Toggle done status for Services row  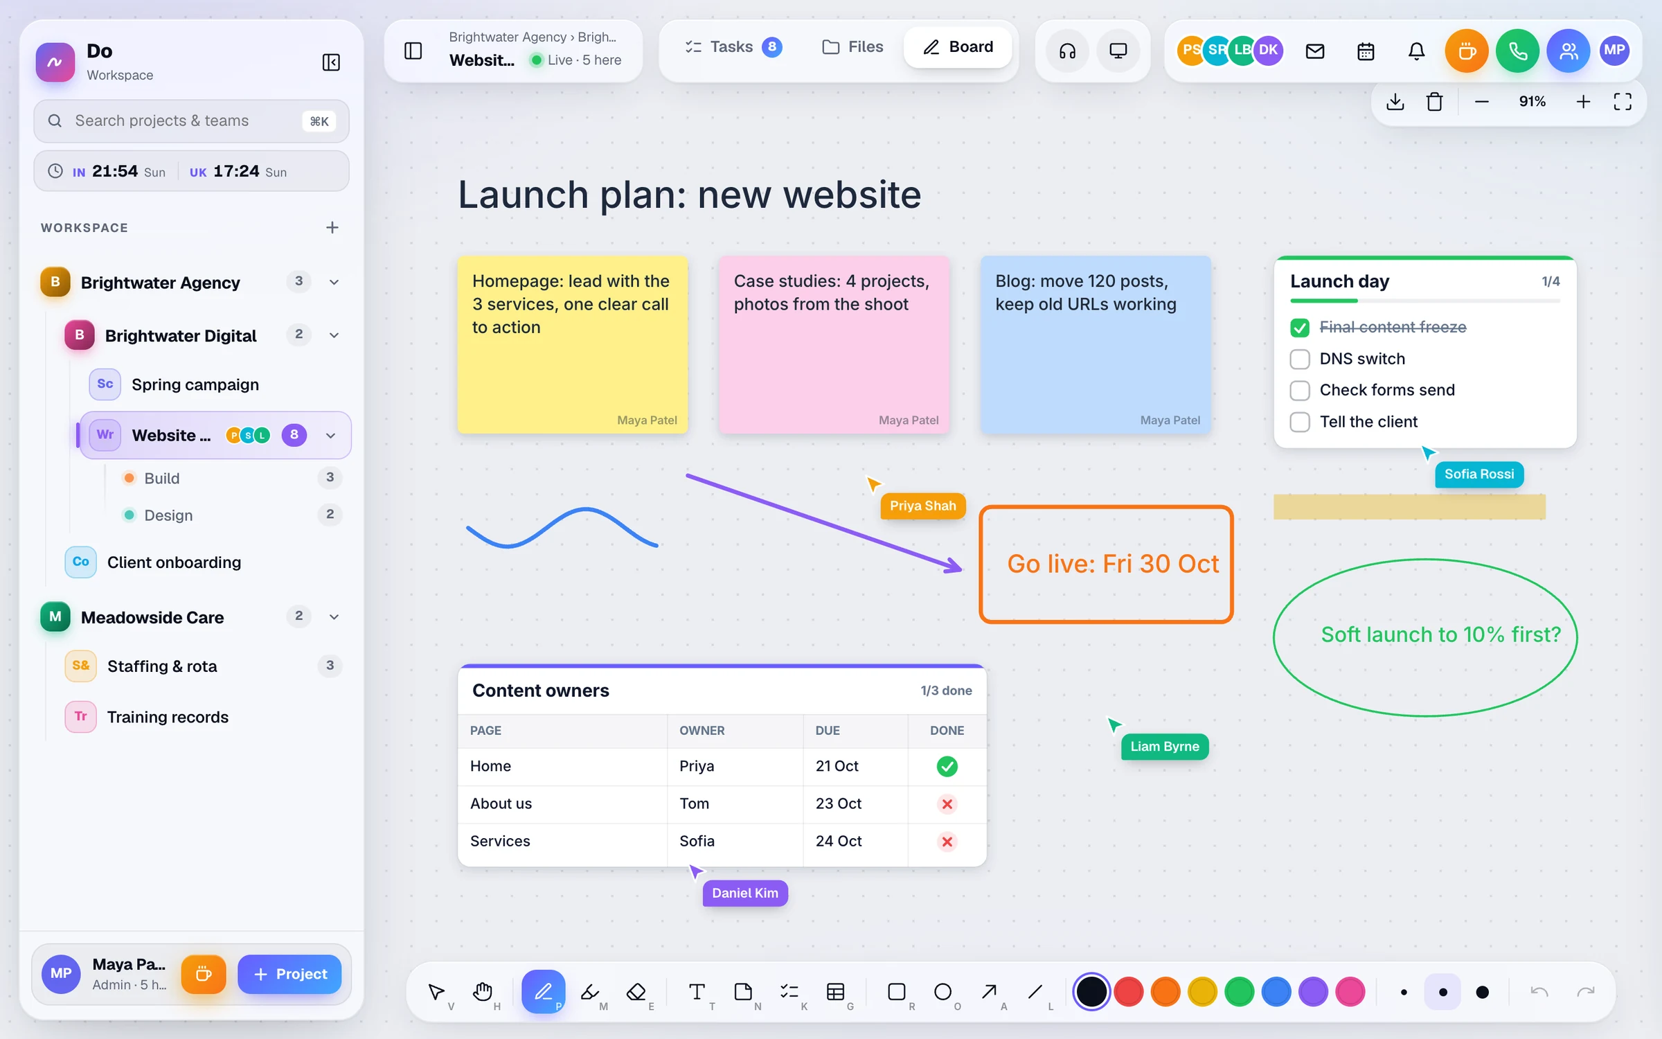click(x=947, y=841)
